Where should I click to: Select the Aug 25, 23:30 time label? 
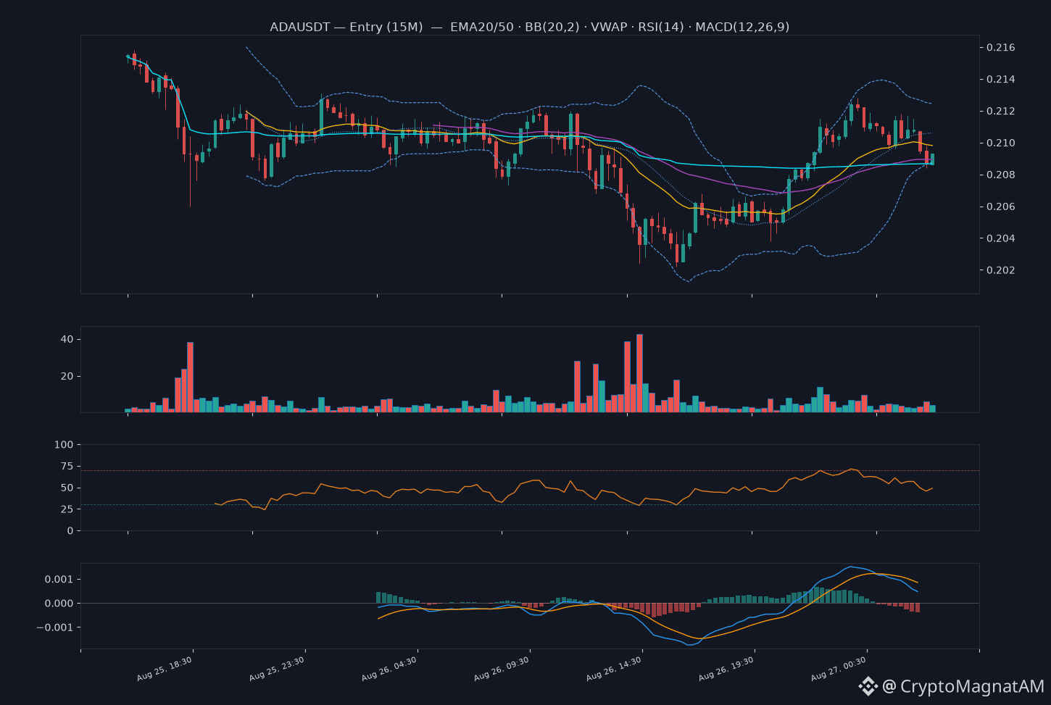tap(277, 669)
